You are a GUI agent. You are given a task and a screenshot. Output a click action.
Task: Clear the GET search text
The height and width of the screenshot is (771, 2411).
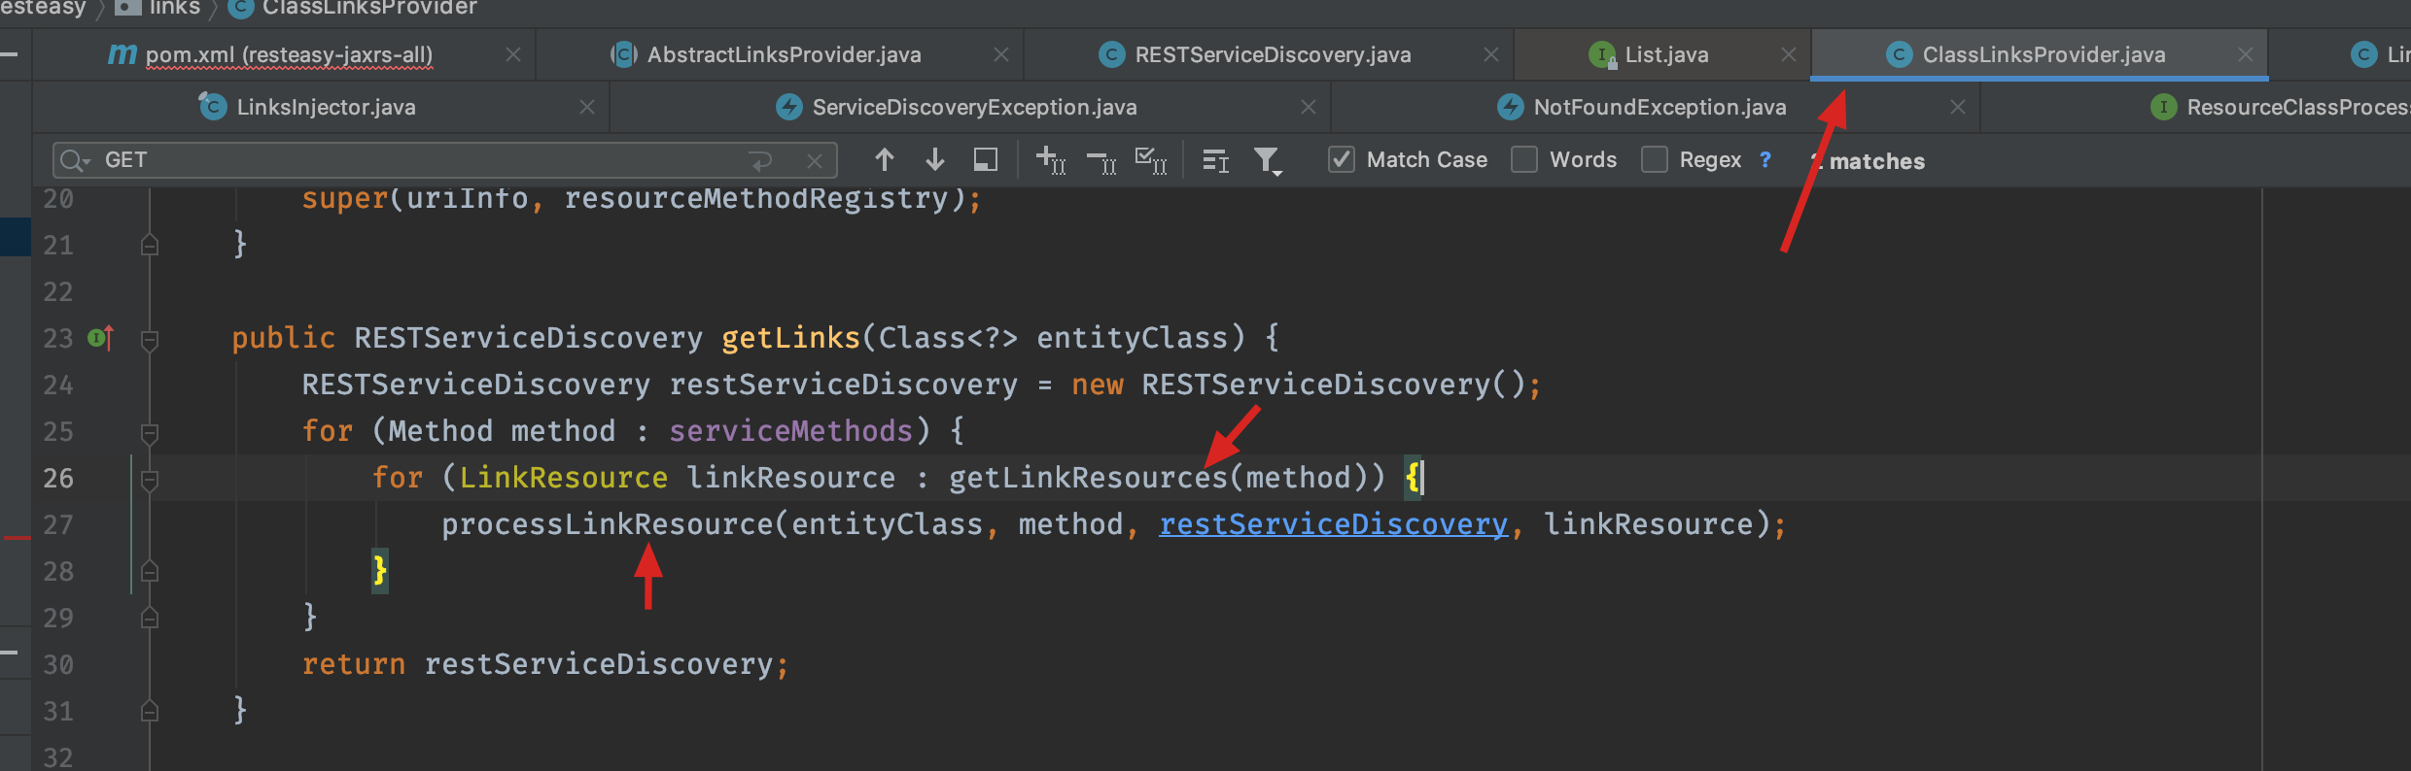tap(815, 160)
